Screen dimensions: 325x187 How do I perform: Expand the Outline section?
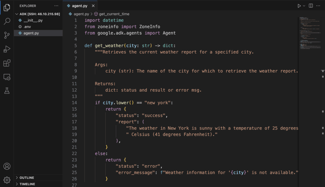tap(38, 178)
